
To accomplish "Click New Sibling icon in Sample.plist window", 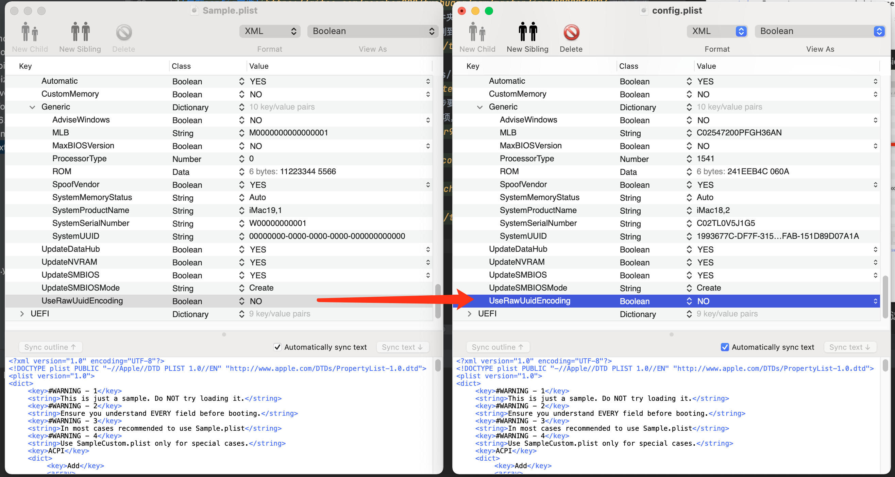I will (80, 32).
